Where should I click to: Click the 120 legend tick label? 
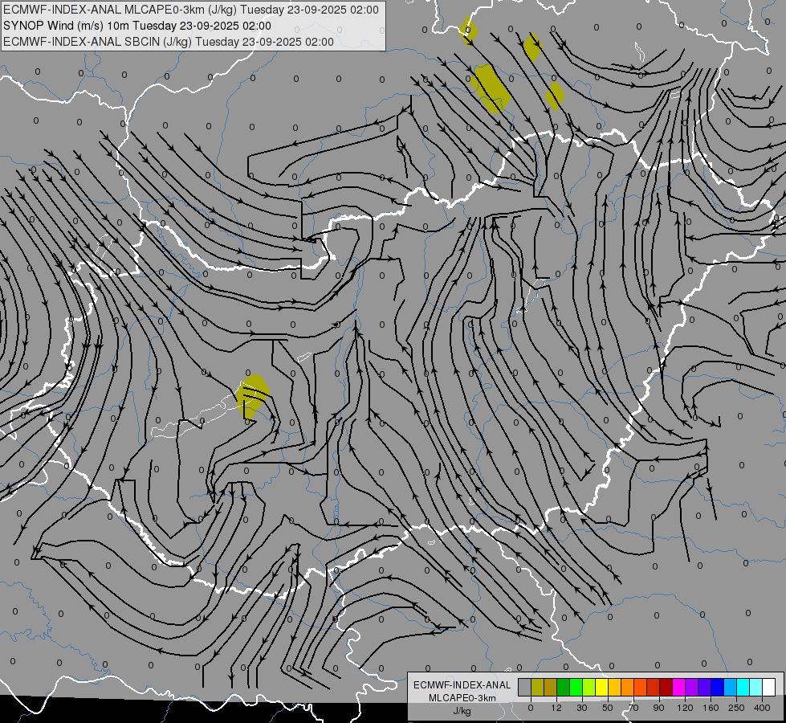(x=685, y=708)
